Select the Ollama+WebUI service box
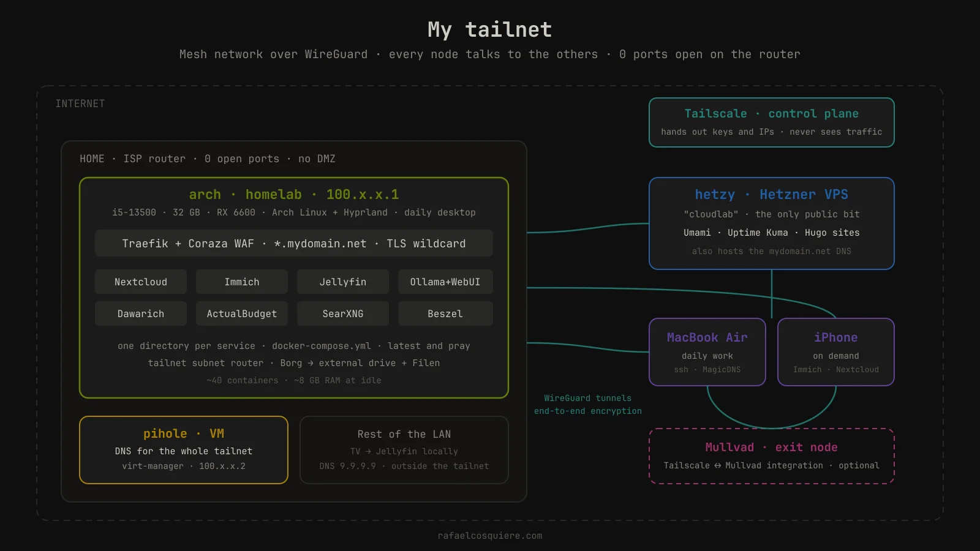The height and width of the screenshot is (551, 980). pyautogui.click(x=445, y=282)
